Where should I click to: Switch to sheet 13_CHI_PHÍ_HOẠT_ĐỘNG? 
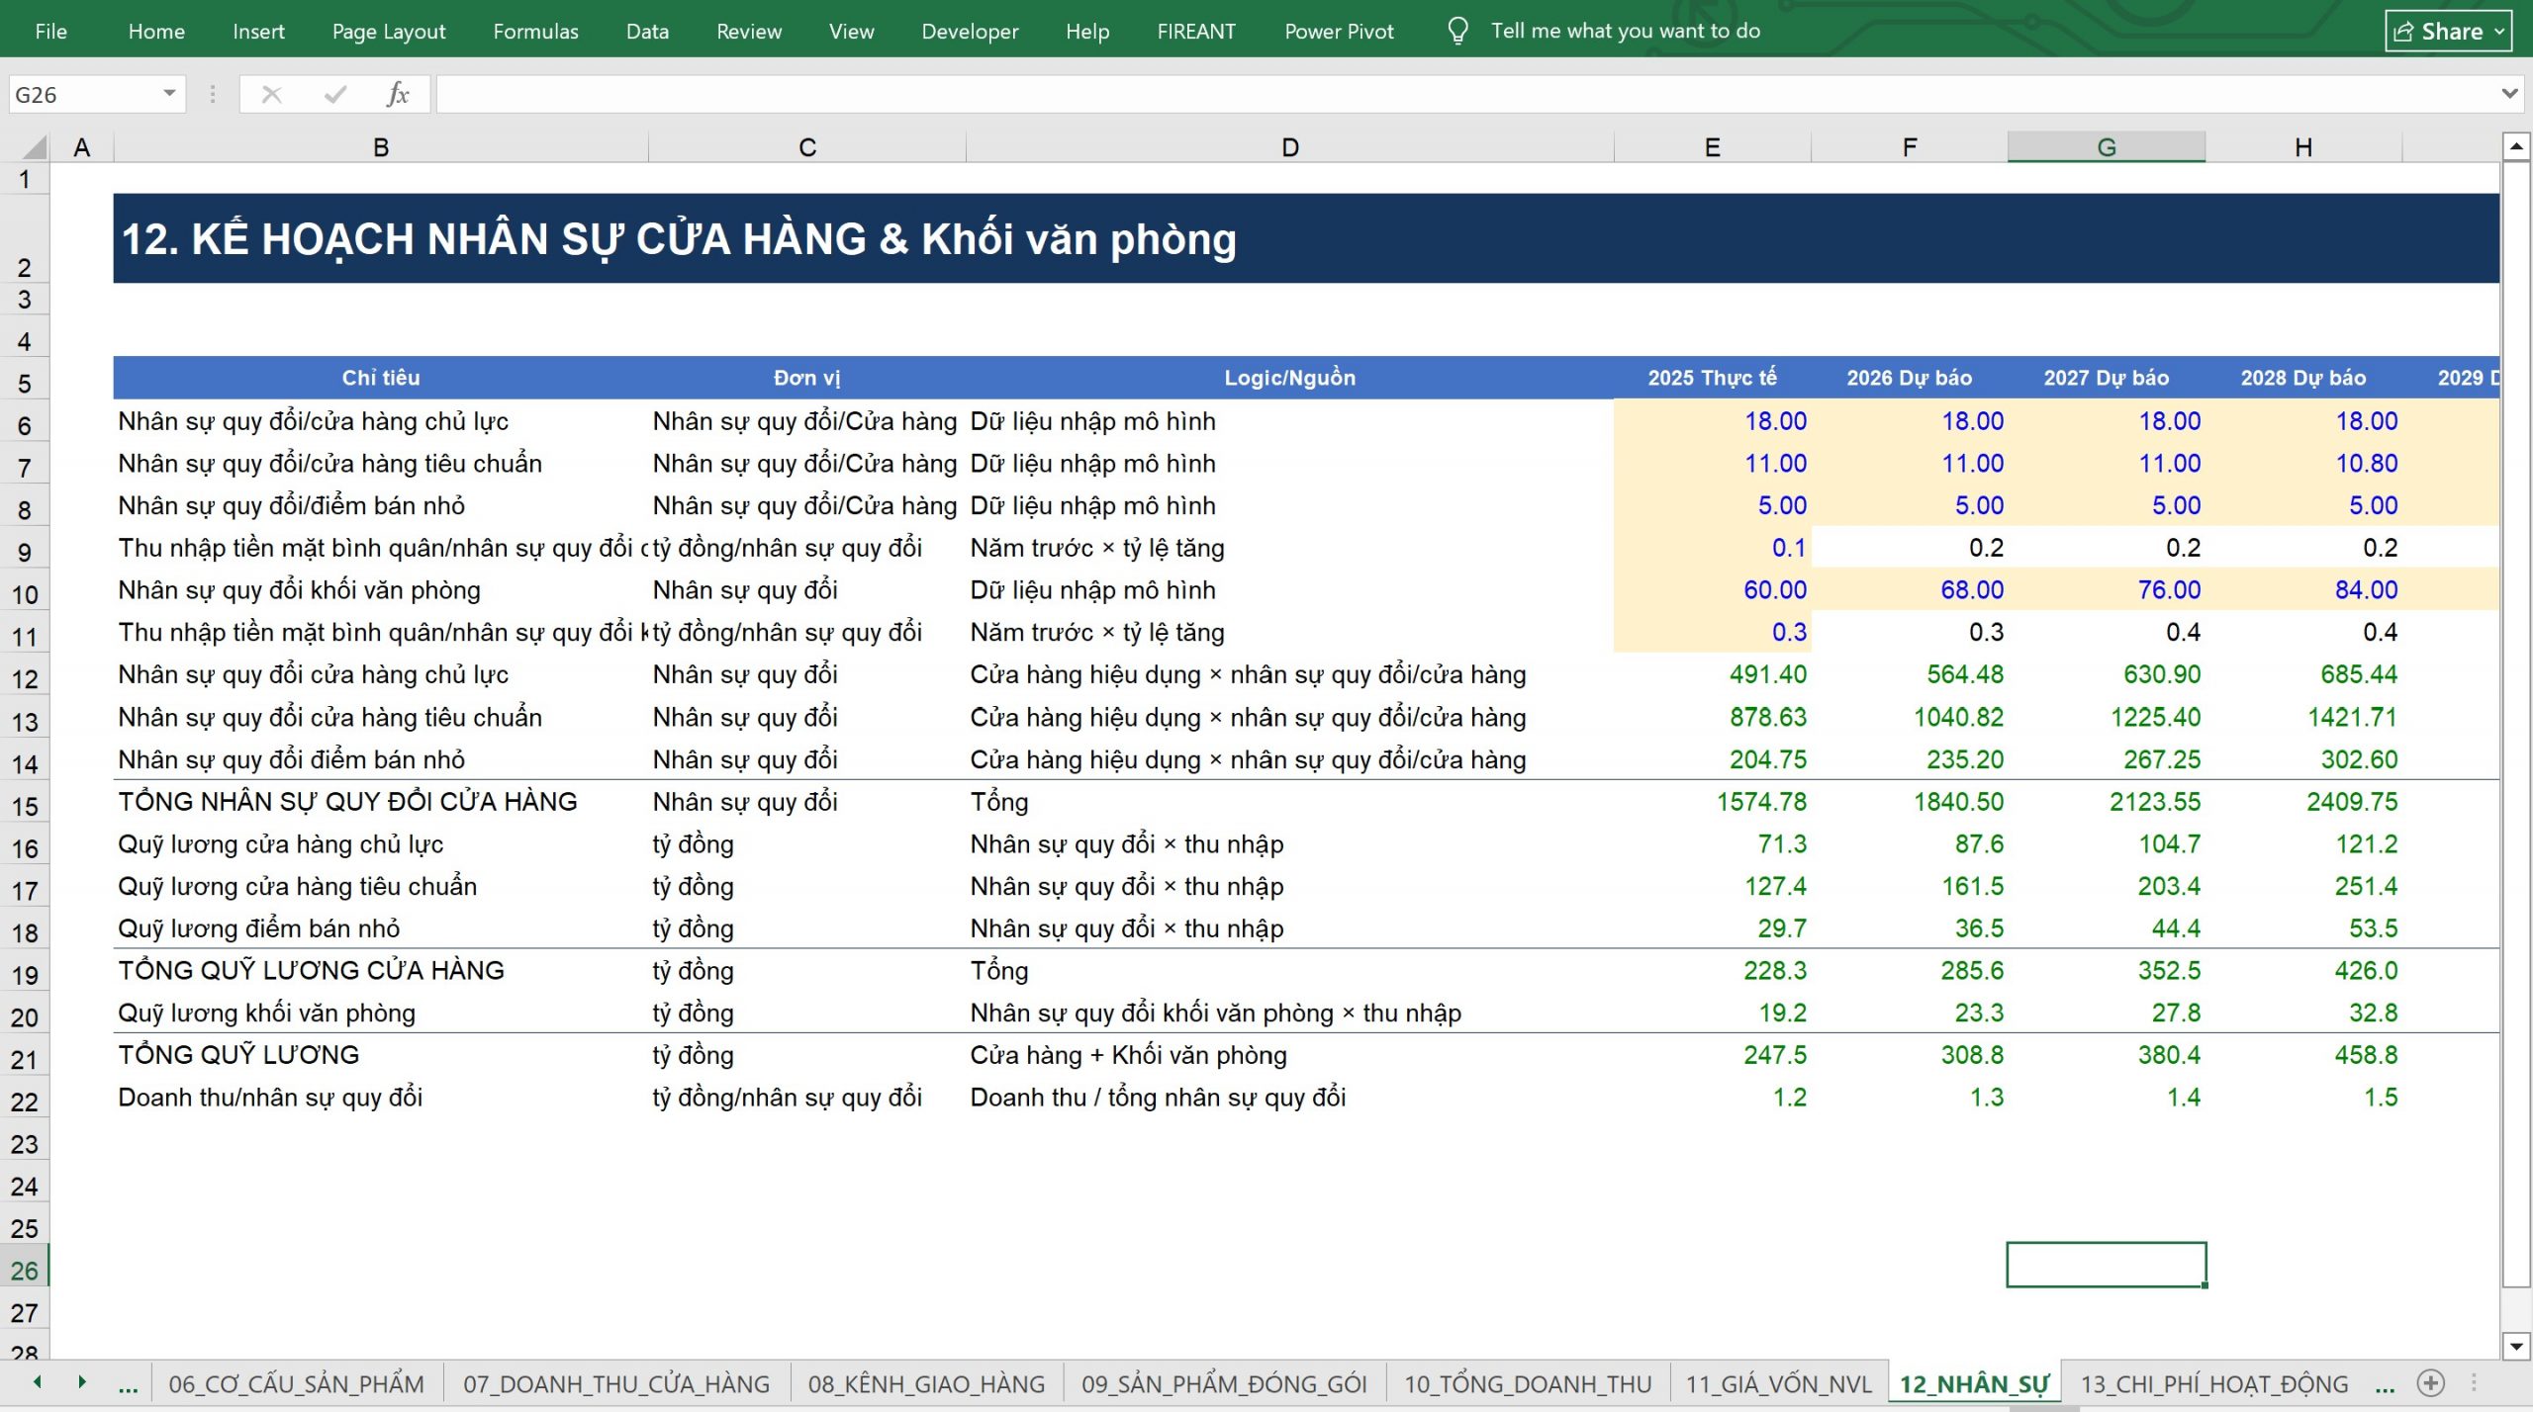pos(2214,1383)
